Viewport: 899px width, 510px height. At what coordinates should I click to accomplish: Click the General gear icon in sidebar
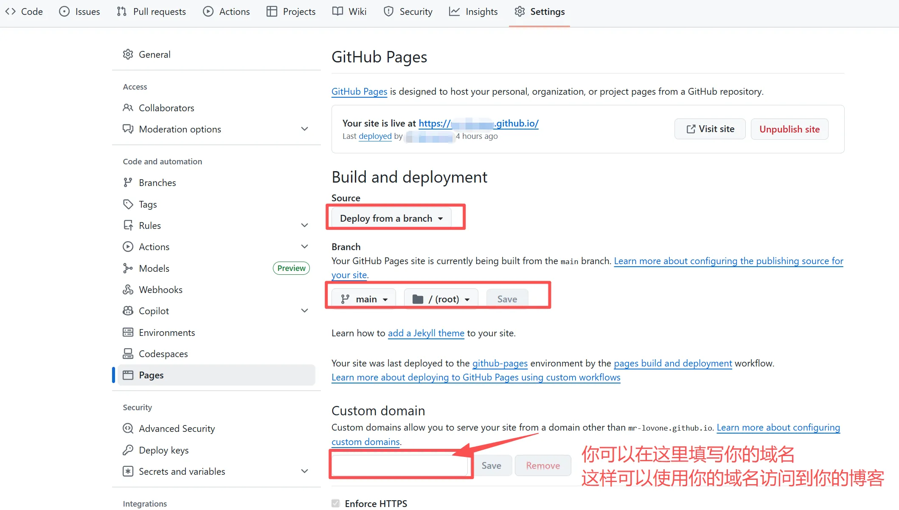click(128, 54)
